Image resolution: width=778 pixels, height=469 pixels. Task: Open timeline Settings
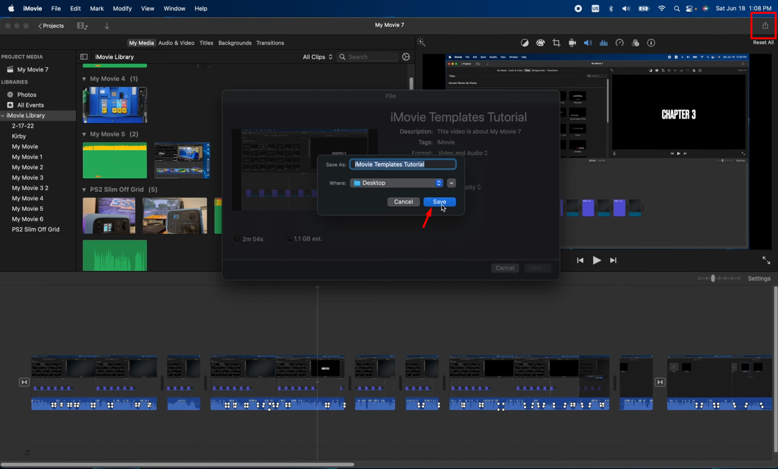point(759,278)
